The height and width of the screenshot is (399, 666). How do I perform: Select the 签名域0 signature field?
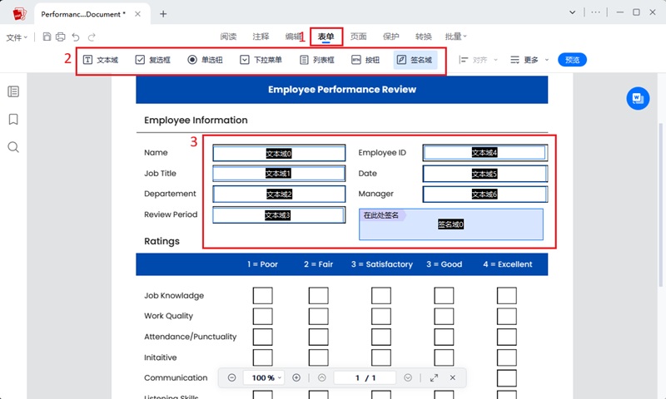(x=450, y=224)
